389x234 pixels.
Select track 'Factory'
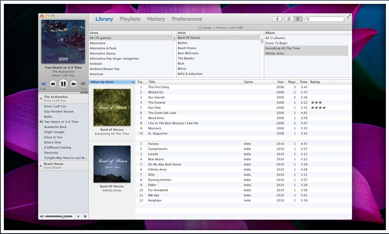[x=244, y=144]
